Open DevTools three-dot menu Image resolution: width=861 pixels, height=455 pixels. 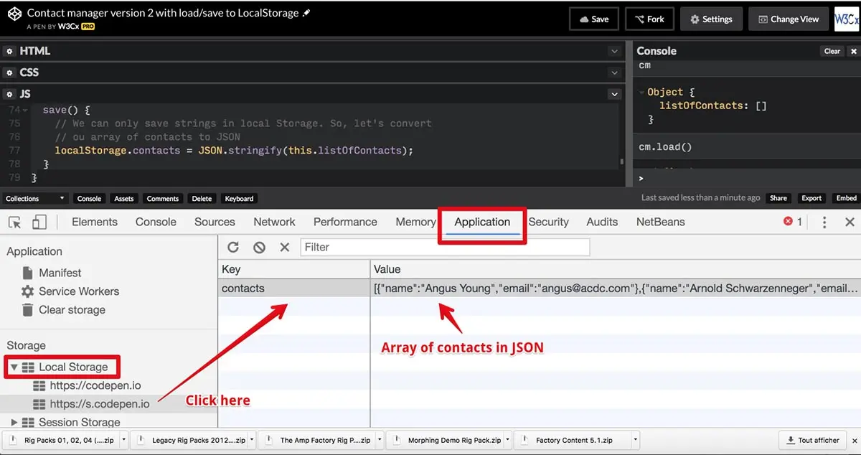click(824, 222)
